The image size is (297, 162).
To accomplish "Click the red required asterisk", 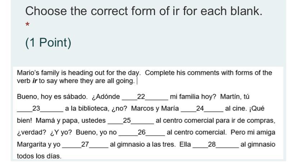I will tap(27, 25).
